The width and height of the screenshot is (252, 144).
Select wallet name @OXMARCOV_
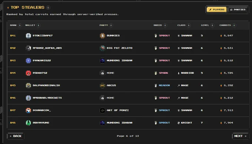pos(42,110)
